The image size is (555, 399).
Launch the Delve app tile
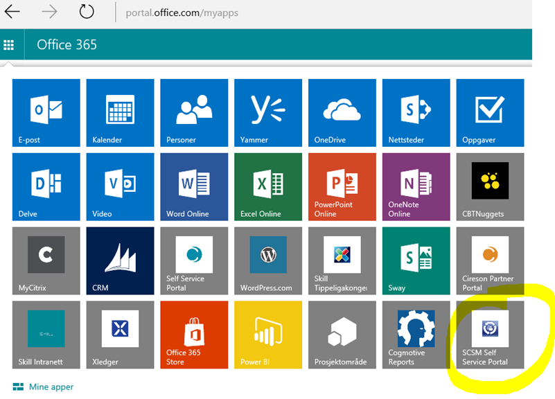46,187
